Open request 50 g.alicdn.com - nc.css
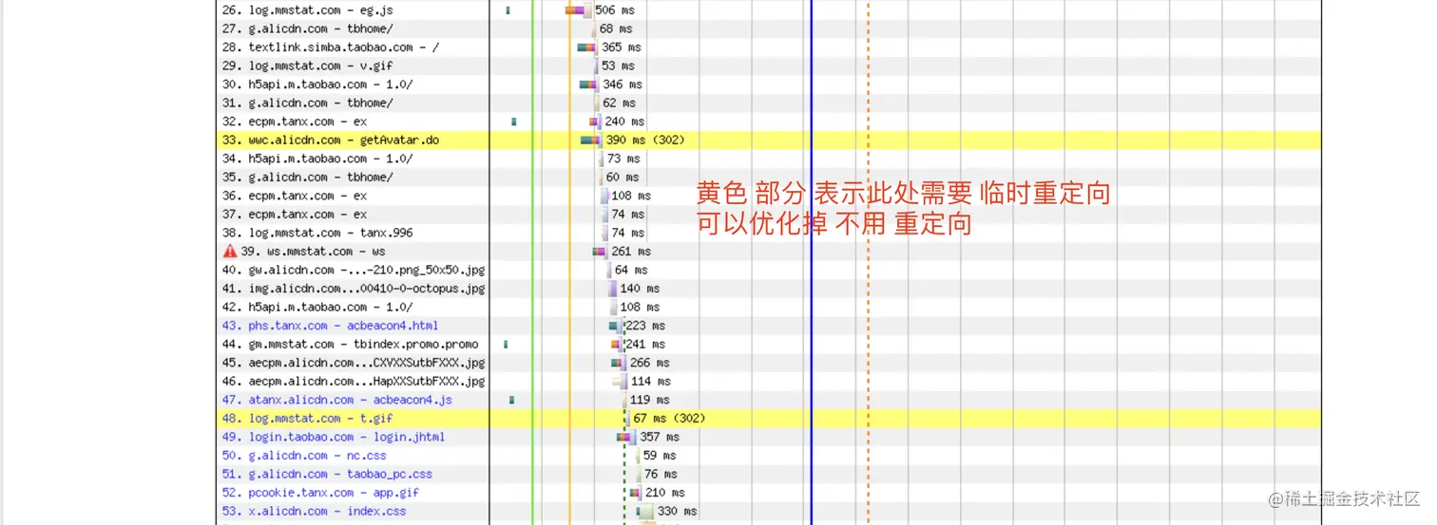1437x525 pixels. pos(304,456)
